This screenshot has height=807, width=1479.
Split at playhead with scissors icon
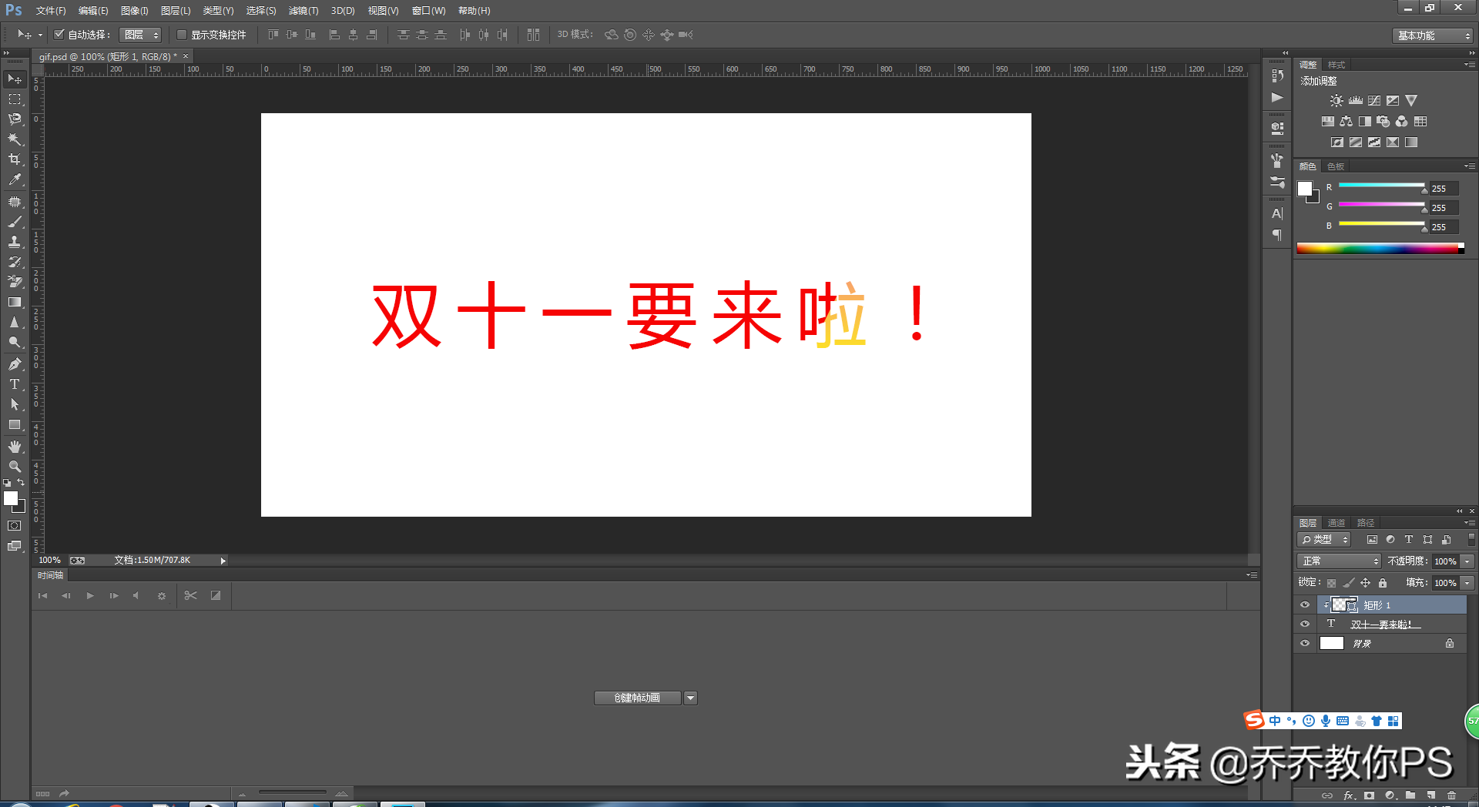(x=191, y=595)
